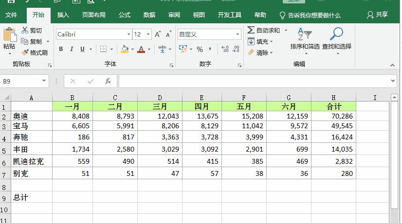The height and width of the screenshot is (223, 402).
Task: Click inside the formula bar input
Action: pyautogui.click(x=254, y=81)
